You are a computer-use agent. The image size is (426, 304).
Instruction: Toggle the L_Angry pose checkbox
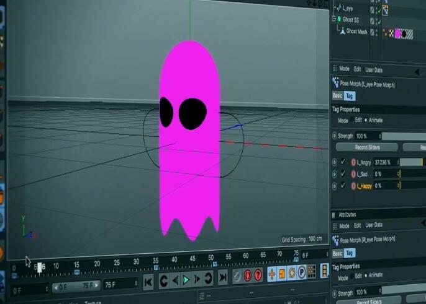tap(343, 162)
